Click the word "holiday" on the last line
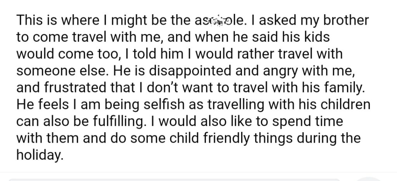This screenshot has height=181, width=397. tap(39, 155)
